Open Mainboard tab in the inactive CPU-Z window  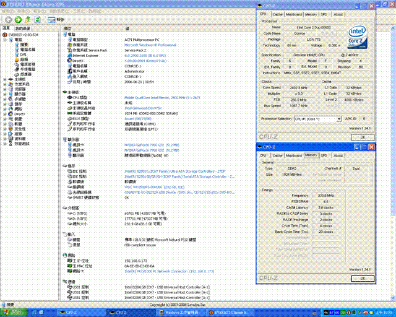[x=294, y=14]
